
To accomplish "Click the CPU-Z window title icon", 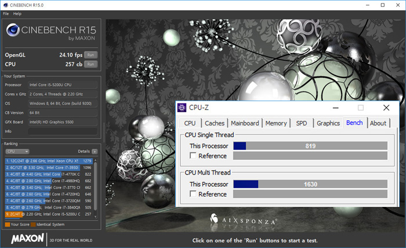I will tap(182, 108).
